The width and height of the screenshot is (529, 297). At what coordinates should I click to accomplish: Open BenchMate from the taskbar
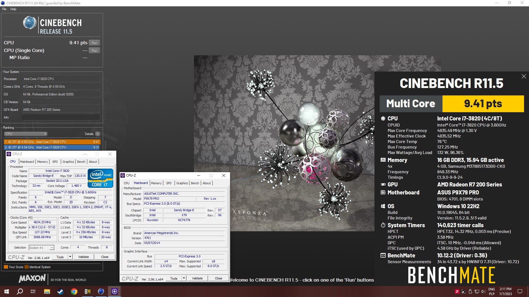87,291
